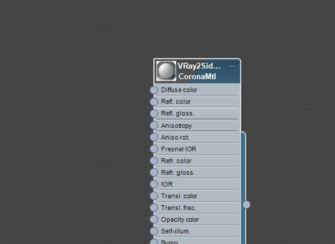This screenshot has height=244, width=335.
Task: Select the Transl. frac. slot row
Action: pos(197,208)
